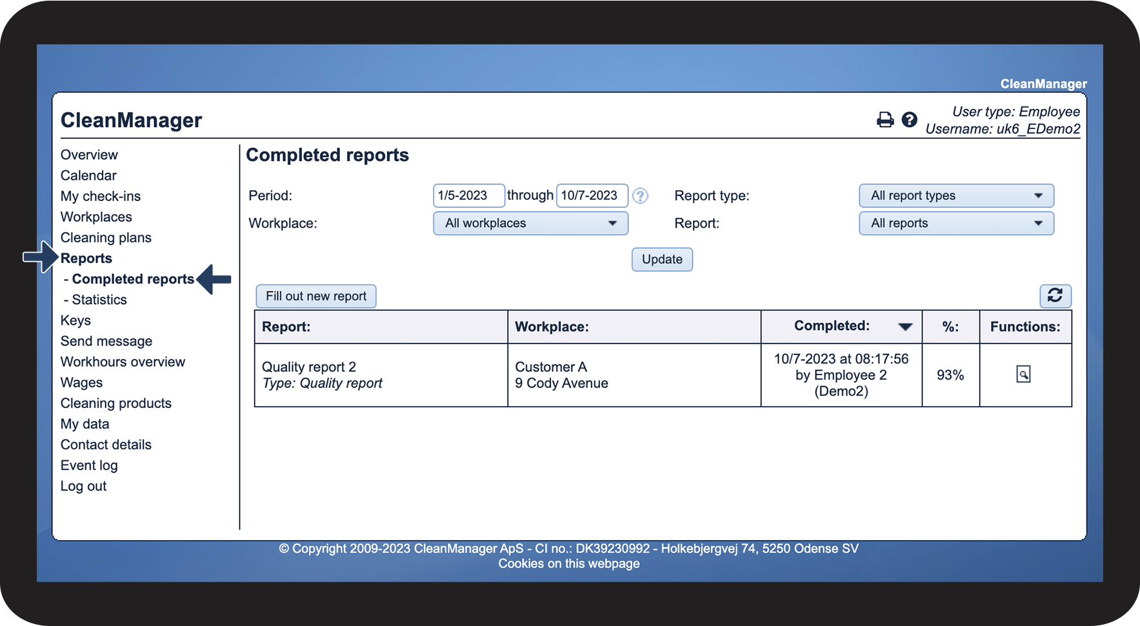Log out from the sidebar

pyautogui.click(x=83, y=487)
